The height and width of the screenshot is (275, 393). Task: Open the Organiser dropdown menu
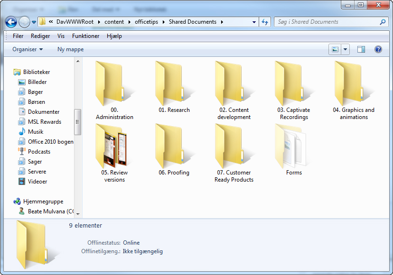pyautogui.click(x=28, y=49)
